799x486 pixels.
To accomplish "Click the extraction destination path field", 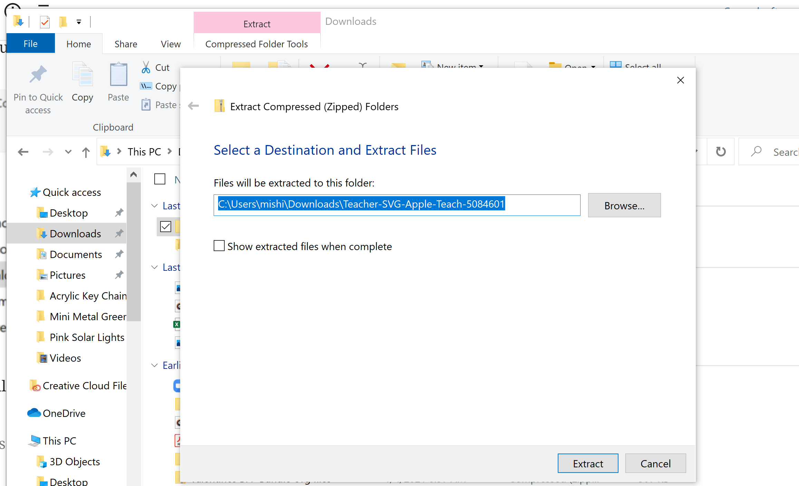I will pyautogui.click(x=397, y=205).
